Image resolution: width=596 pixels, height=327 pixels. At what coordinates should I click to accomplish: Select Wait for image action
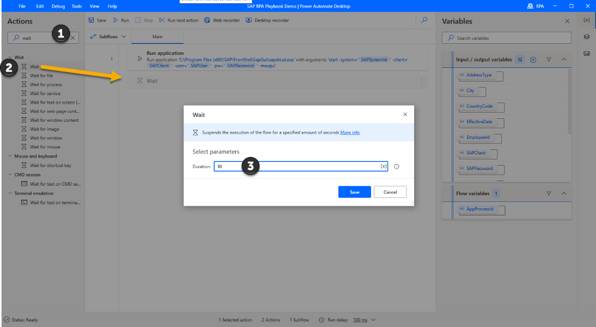coord(44,129)
